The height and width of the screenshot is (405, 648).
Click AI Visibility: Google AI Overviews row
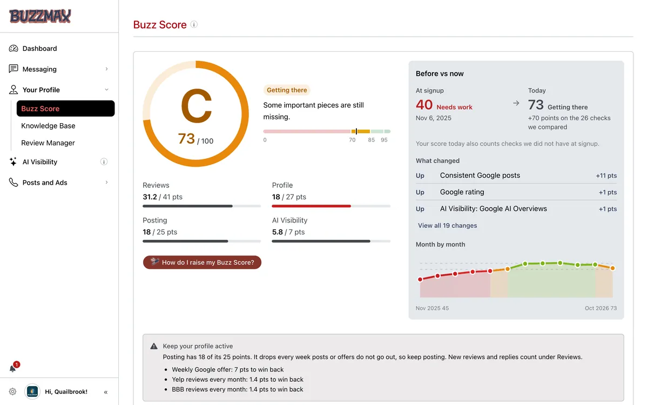pos(516,209)
